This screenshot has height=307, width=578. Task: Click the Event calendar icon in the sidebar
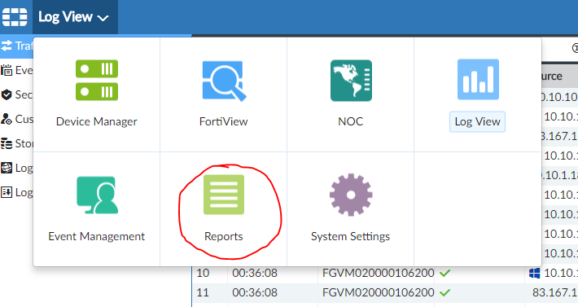(x=7, y=70)
